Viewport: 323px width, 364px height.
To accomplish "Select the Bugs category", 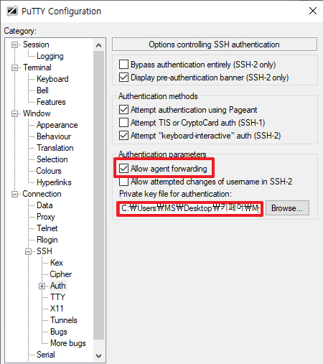I will (x=59, y=332).
